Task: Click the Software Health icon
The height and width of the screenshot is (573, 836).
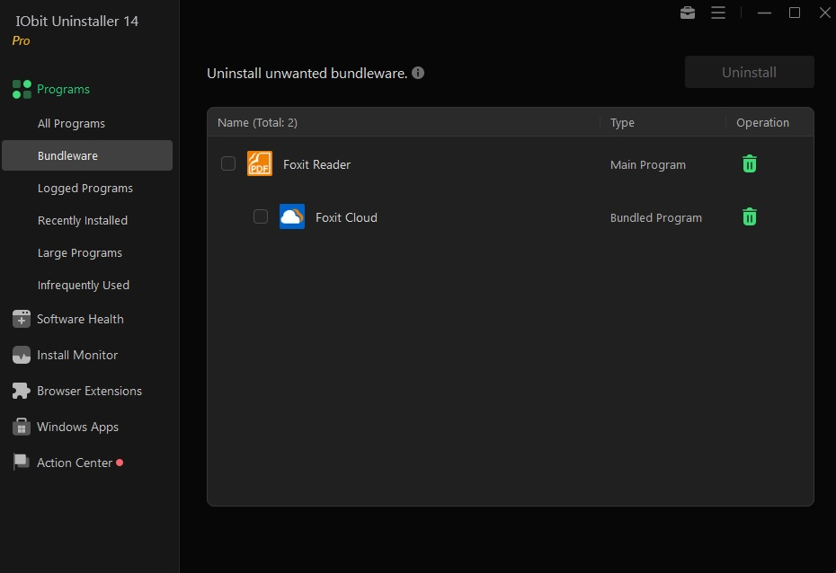Action: (22, 319)
